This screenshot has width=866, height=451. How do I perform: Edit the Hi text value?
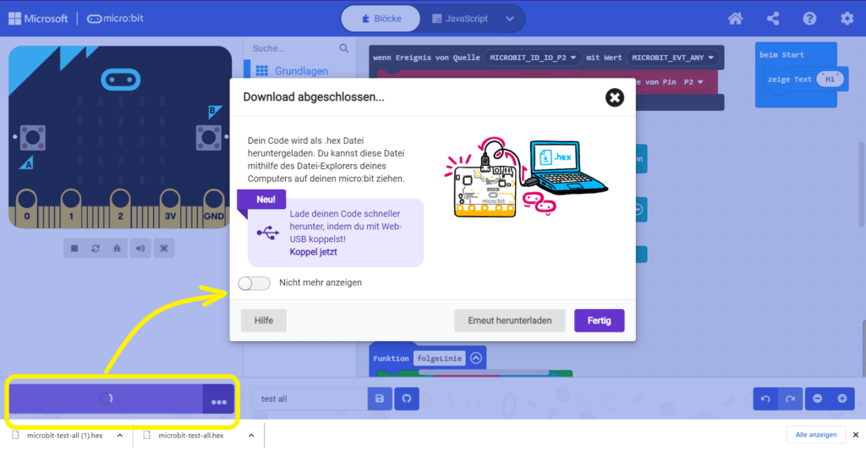coord(830,79)
